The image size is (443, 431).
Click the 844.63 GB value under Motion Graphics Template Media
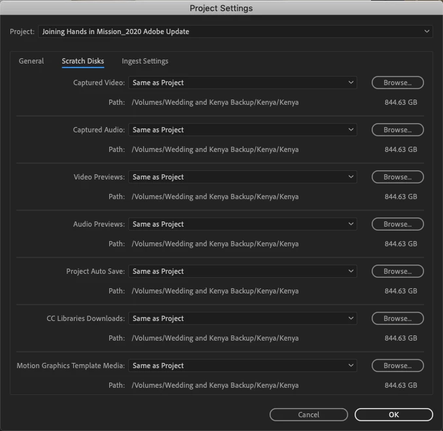400,385
